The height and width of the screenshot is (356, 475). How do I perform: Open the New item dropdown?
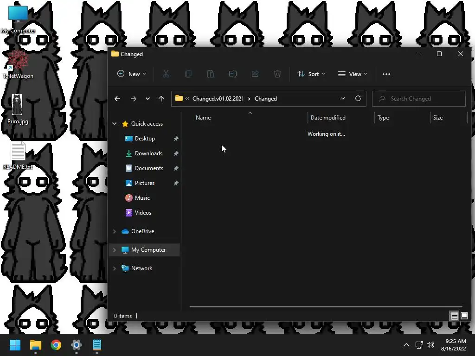pos(132,74)
